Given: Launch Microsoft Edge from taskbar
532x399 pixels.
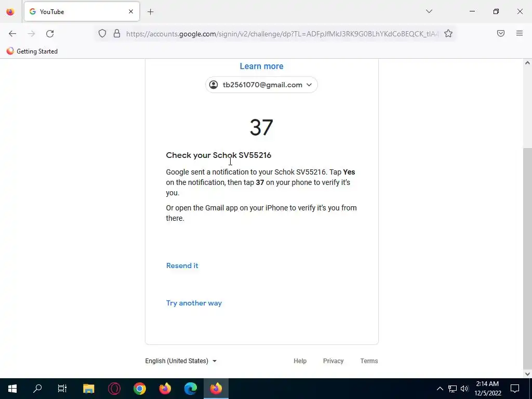Looking at the screenshot, I should pyautogui.click(x=190, y=389).
